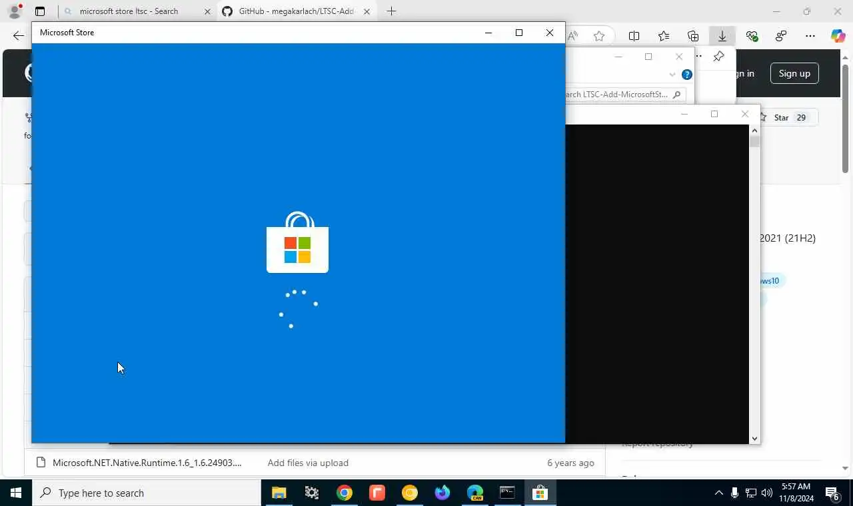Image resolution: width=853 pixels, height=506 pixels.
Task: Pin the downloads flyout
Action: pos(718,57)
